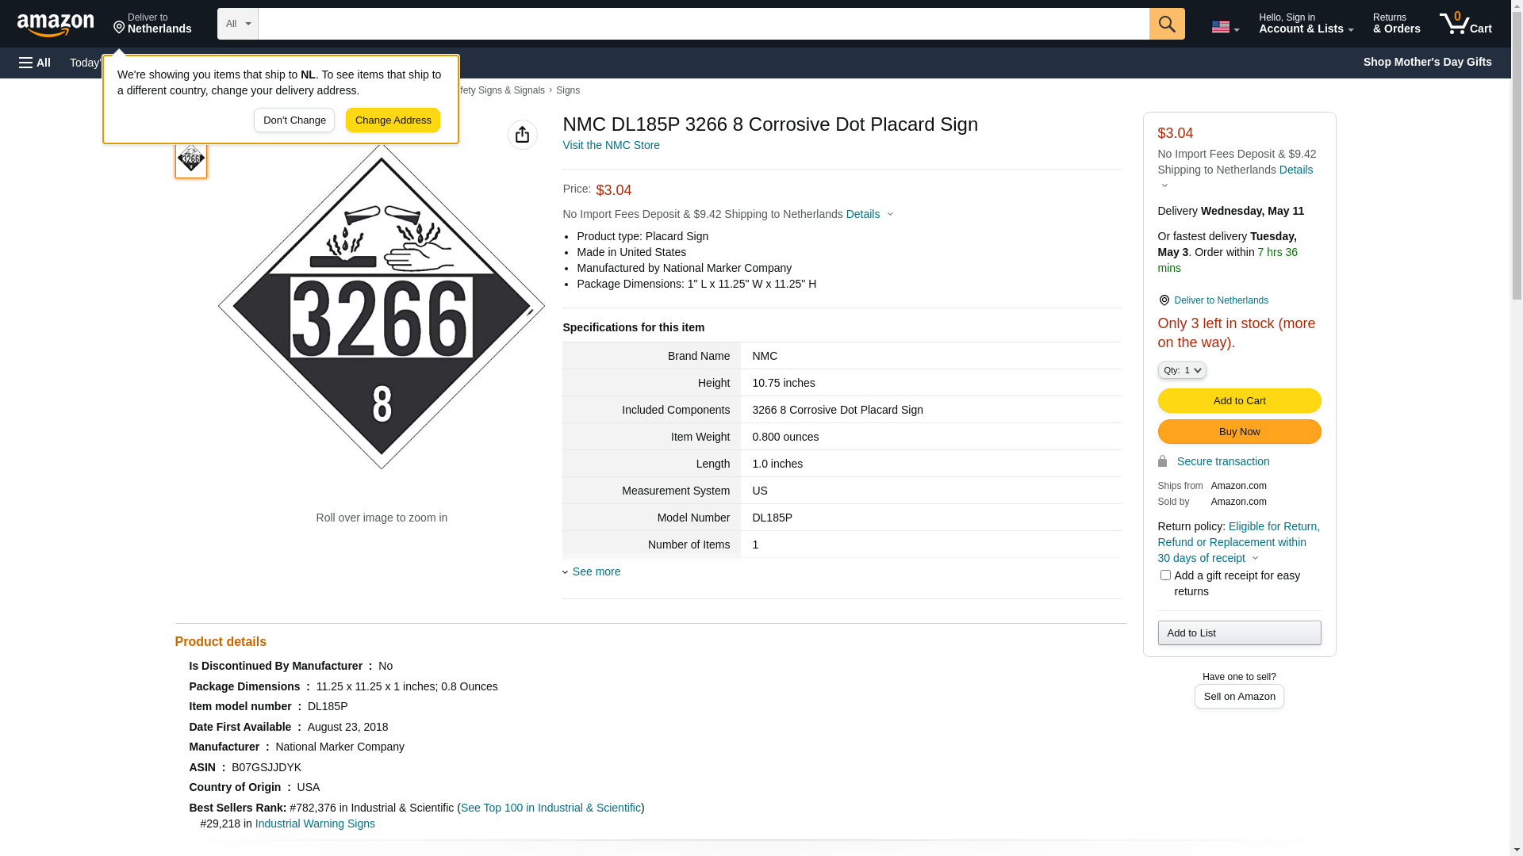The height and width of the screenshot is (856, 1523).
Task: Expand the Add to List dropdown
Action: [x=1238, y=632]
